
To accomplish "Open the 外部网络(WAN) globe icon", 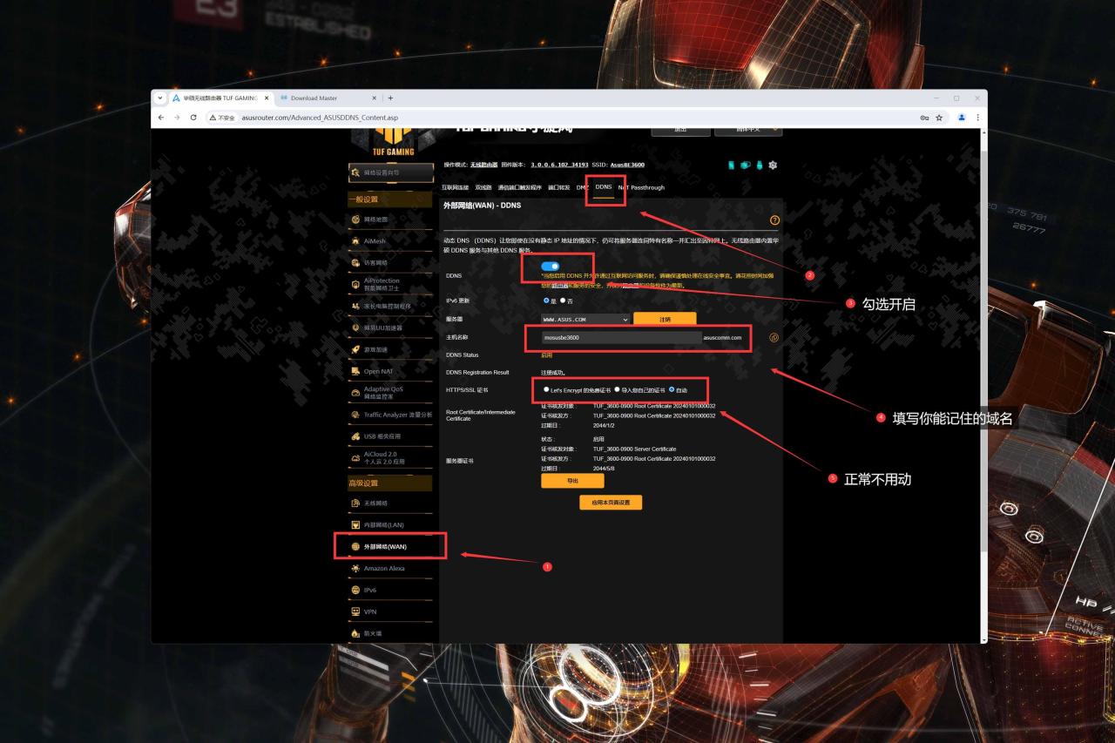I will 355,547.
